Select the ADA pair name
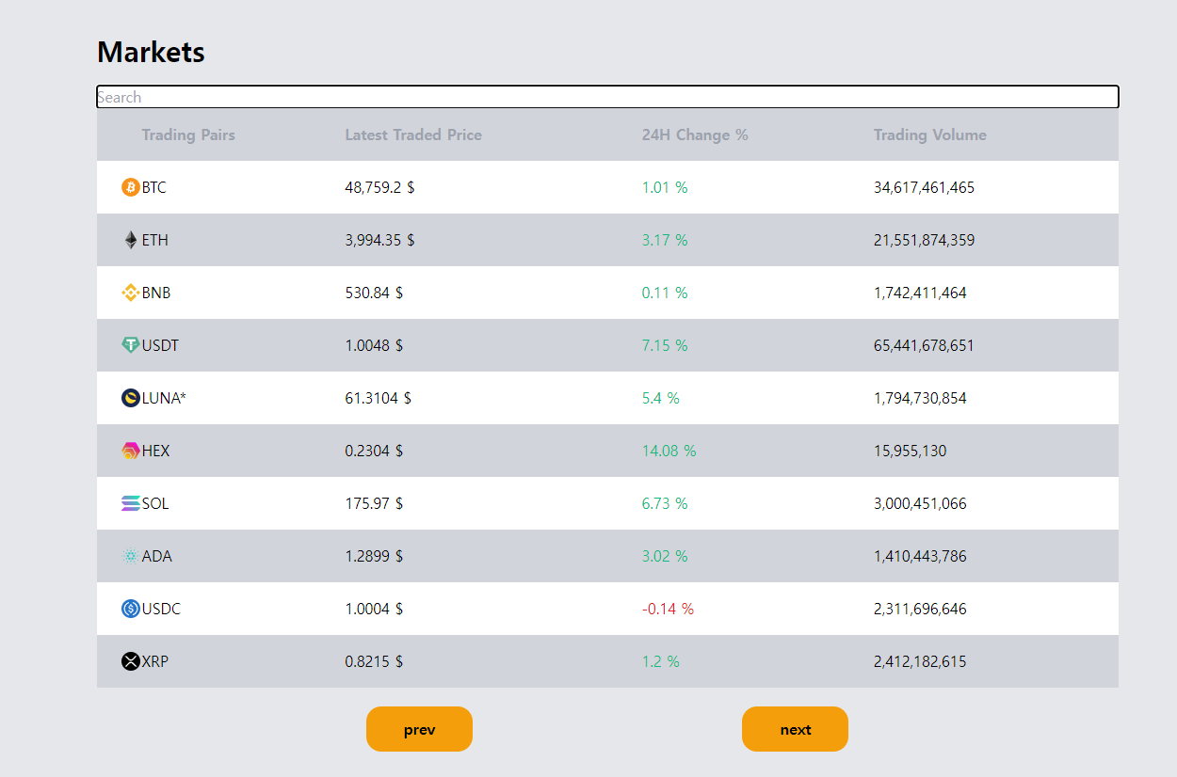The height and width of the screenshot is (777, 1177). [x=157, y=556]
